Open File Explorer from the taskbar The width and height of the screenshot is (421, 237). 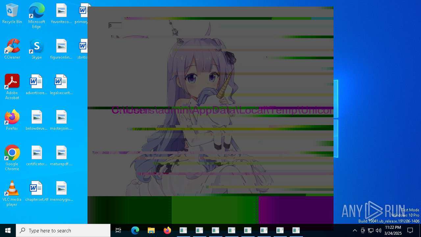click(151, 230)
